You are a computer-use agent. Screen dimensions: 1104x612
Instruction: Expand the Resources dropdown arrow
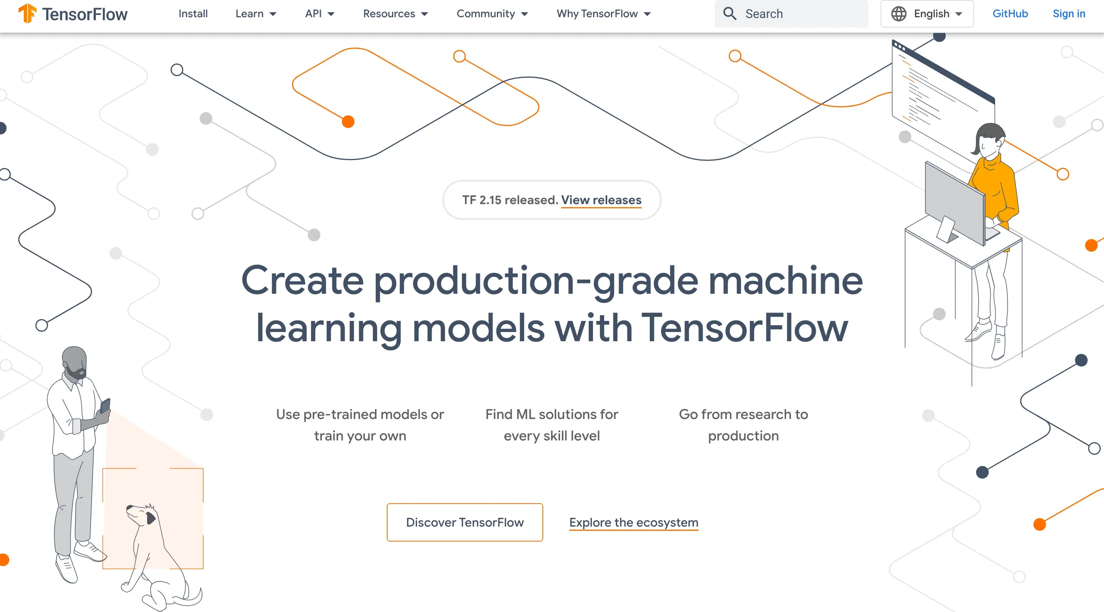(424, 14)
